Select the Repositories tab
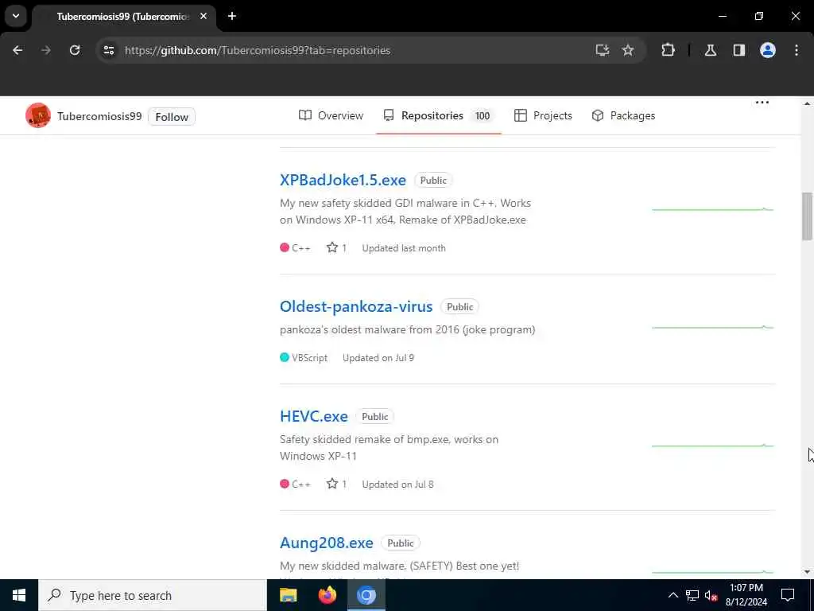Screen dimensions: 814x611 click(x=439, y=115)
